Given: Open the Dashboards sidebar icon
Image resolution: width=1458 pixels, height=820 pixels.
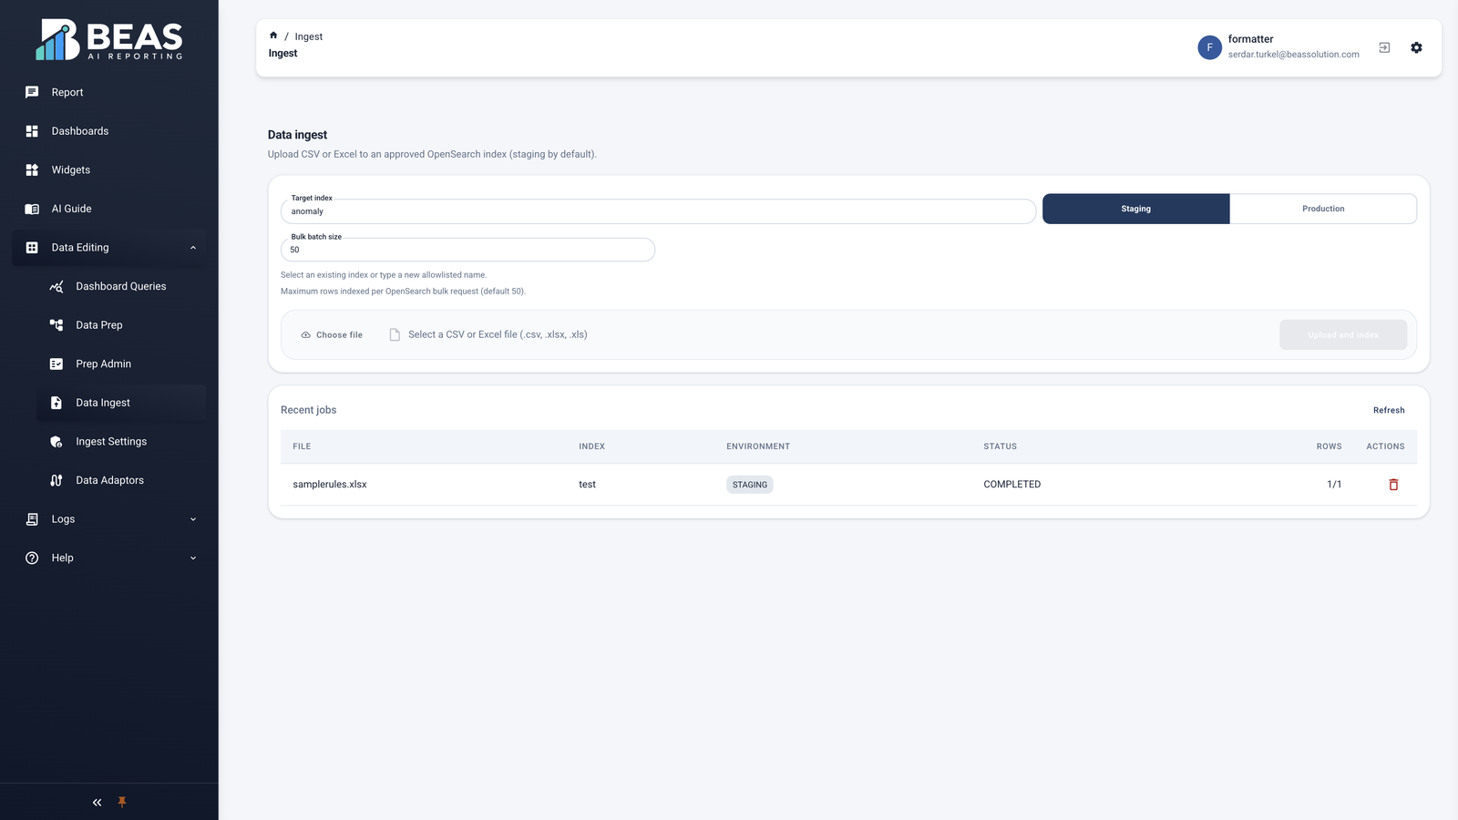Looking at the screenshot, I should 32,131.
